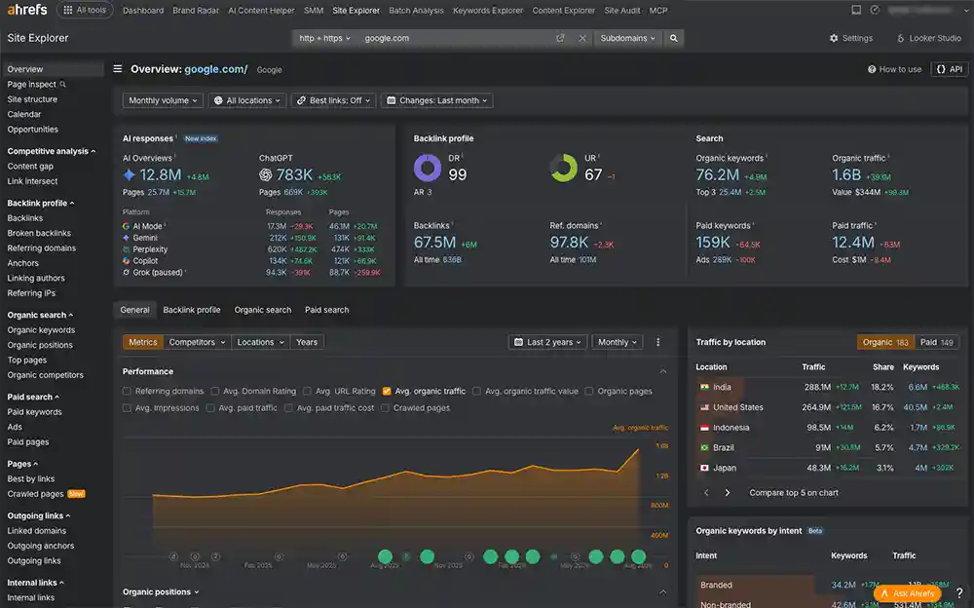Open the Changes: Last month dropdown
Viewport: 974px width, 608px height.
[x=436, y=100]
